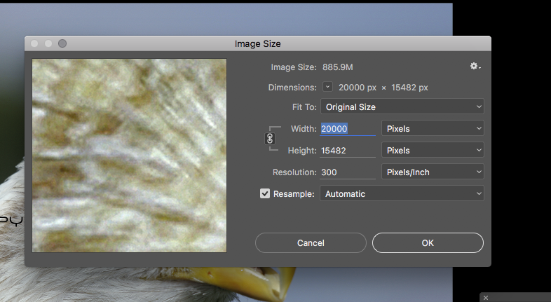The width and height of the screenshot is (551, 302).
Task: Toggle the constrain proportions chain link
Action: 269,139
